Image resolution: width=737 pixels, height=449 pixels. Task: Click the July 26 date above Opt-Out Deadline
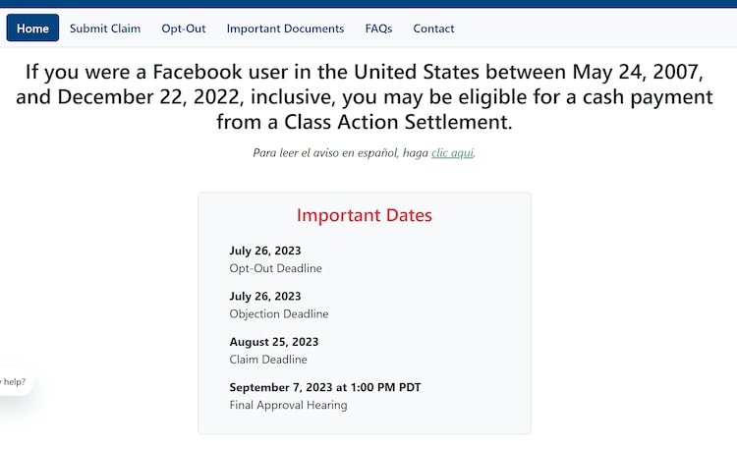265,251
